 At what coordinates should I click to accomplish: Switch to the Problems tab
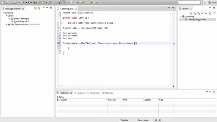click(x=64, y=93)
